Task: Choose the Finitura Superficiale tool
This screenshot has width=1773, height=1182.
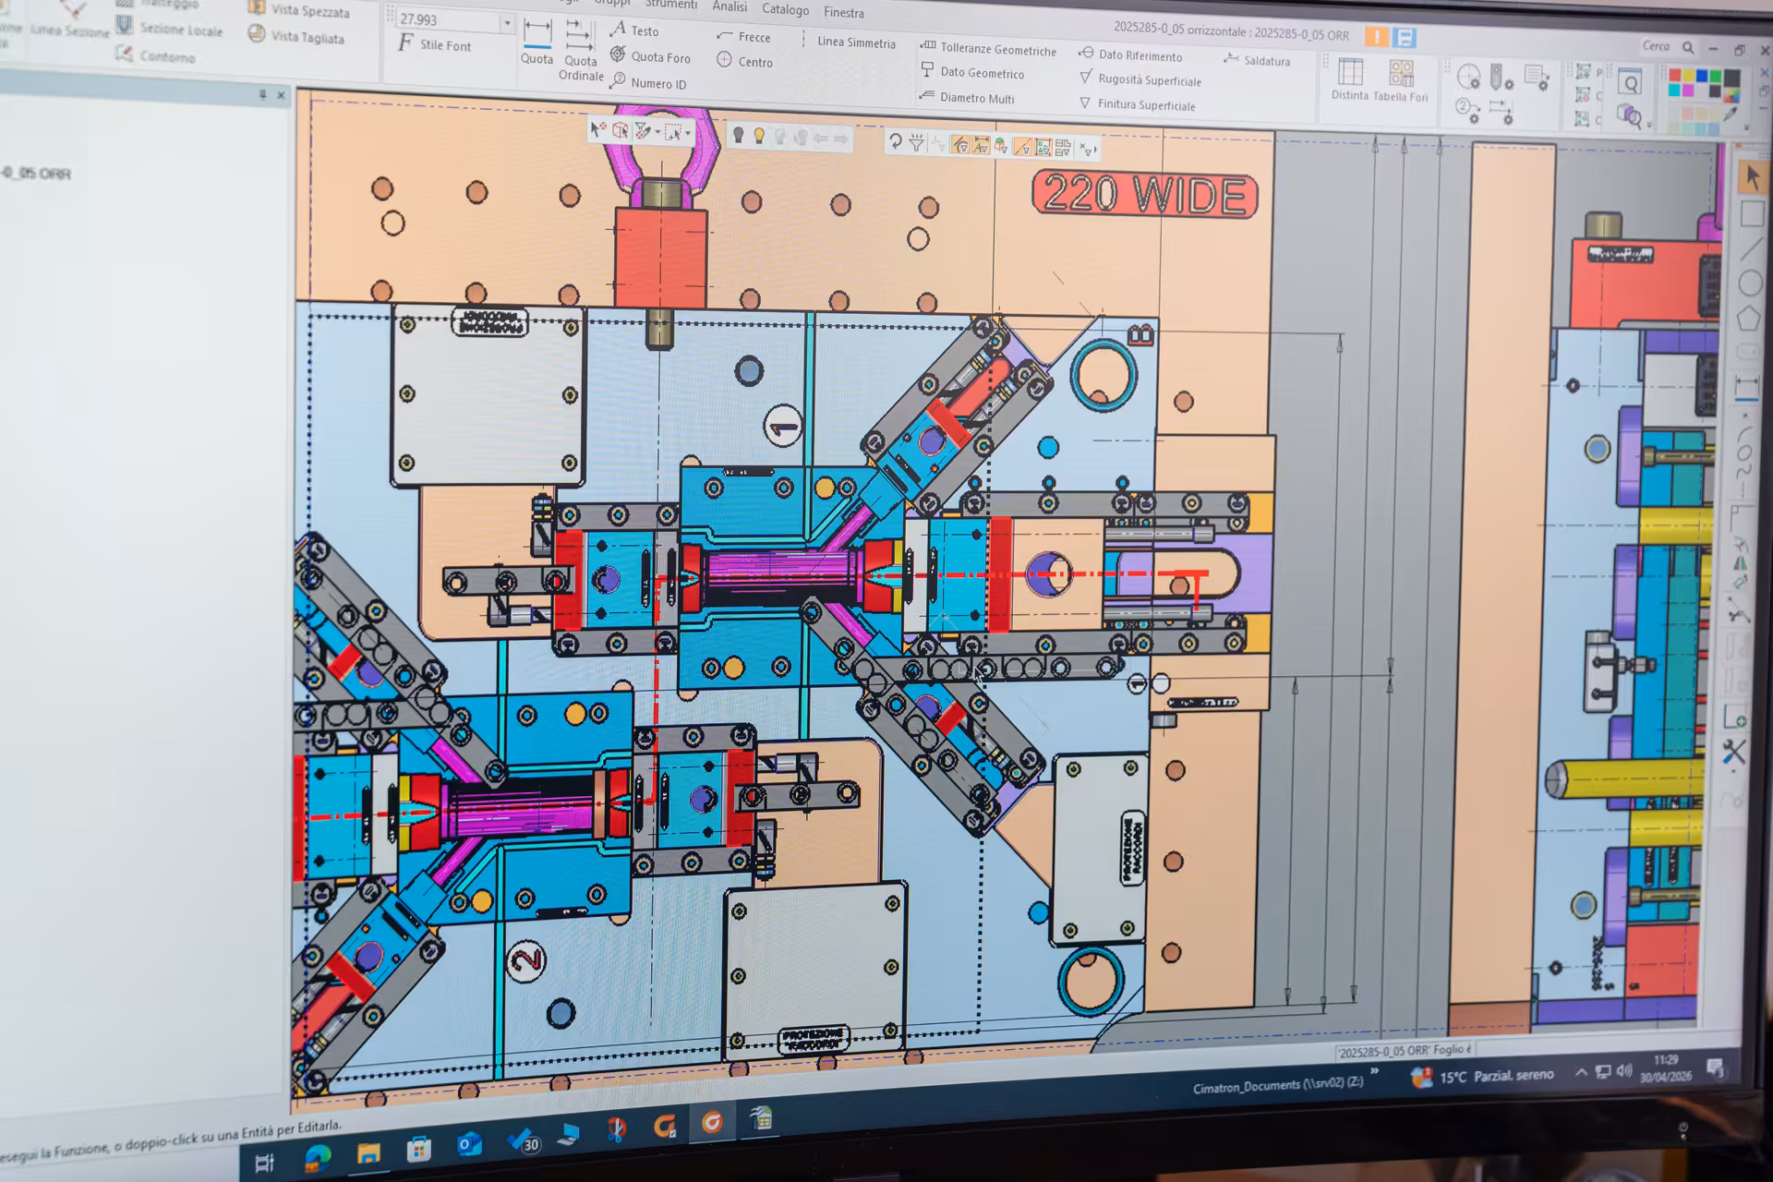Action: coord(1137,104)
